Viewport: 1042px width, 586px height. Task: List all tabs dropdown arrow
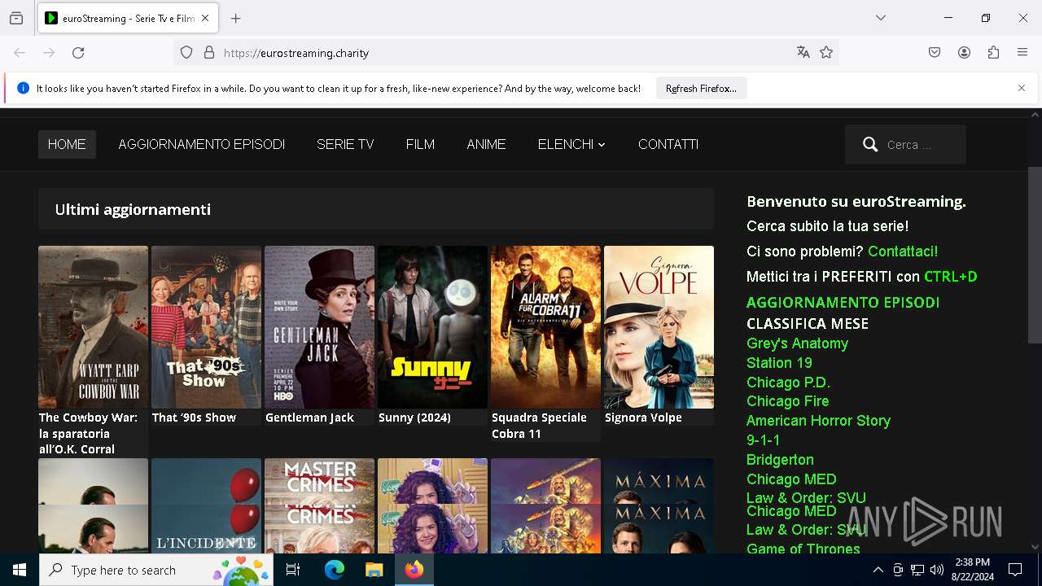(x=881, y=18)
